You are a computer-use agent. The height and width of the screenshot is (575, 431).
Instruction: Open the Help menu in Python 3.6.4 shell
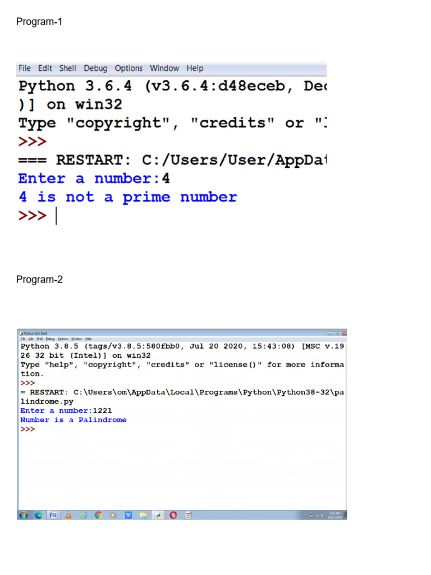pyautogui.click(x=195, y=68)
